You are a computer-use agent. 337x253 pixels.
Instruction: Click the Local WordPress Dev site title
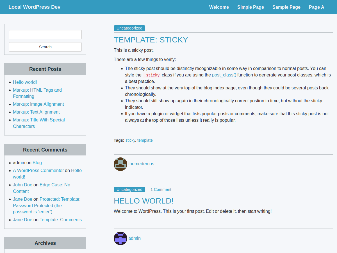(34, 7)
